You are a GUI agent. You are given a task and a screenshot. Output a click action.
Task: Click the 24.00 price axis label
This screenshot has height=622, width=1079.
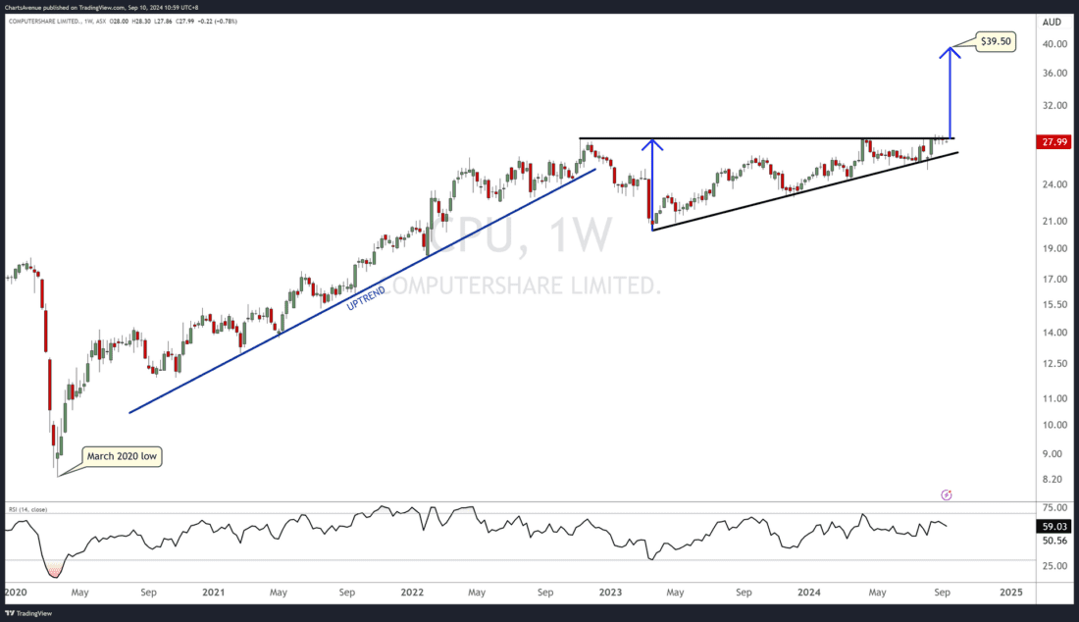click(x=1054, y=184)
